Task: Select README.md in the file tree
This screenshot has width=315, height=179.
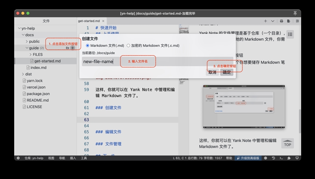Action: 38,100
